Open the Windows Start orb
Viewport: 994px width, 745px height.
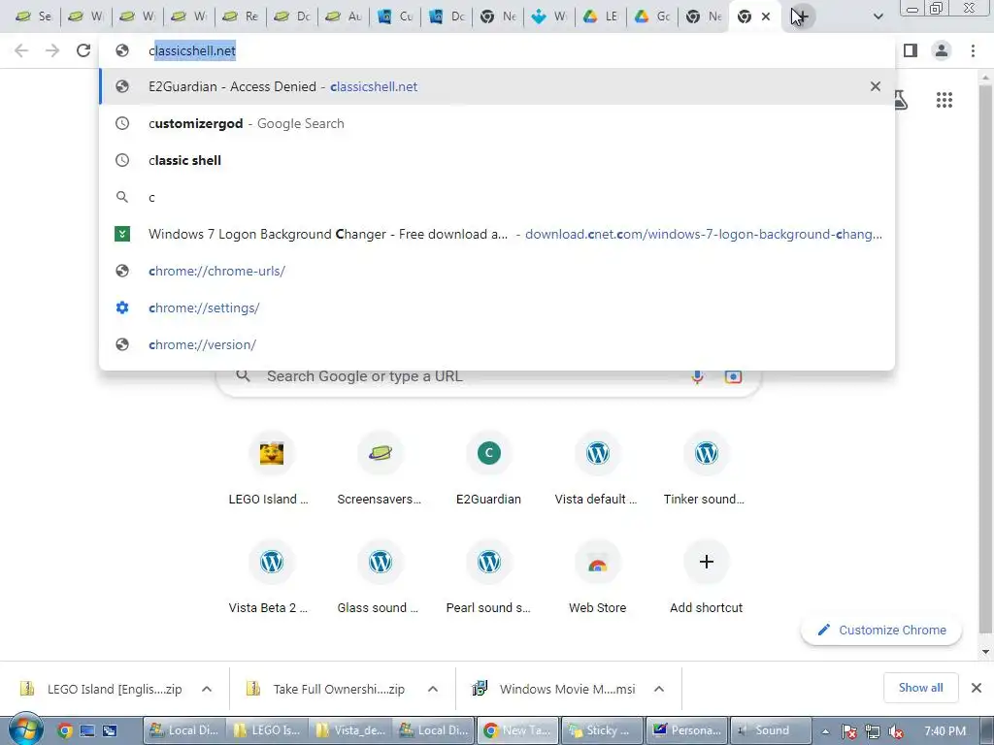tap(24, 729)
